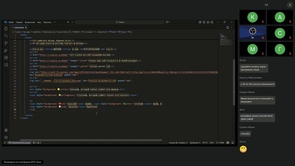
Task: Open the Файл menu
Action: [11, 22]
